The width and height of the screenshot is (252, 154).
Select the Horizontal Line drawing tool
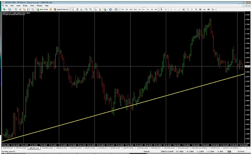pos(175,9)
